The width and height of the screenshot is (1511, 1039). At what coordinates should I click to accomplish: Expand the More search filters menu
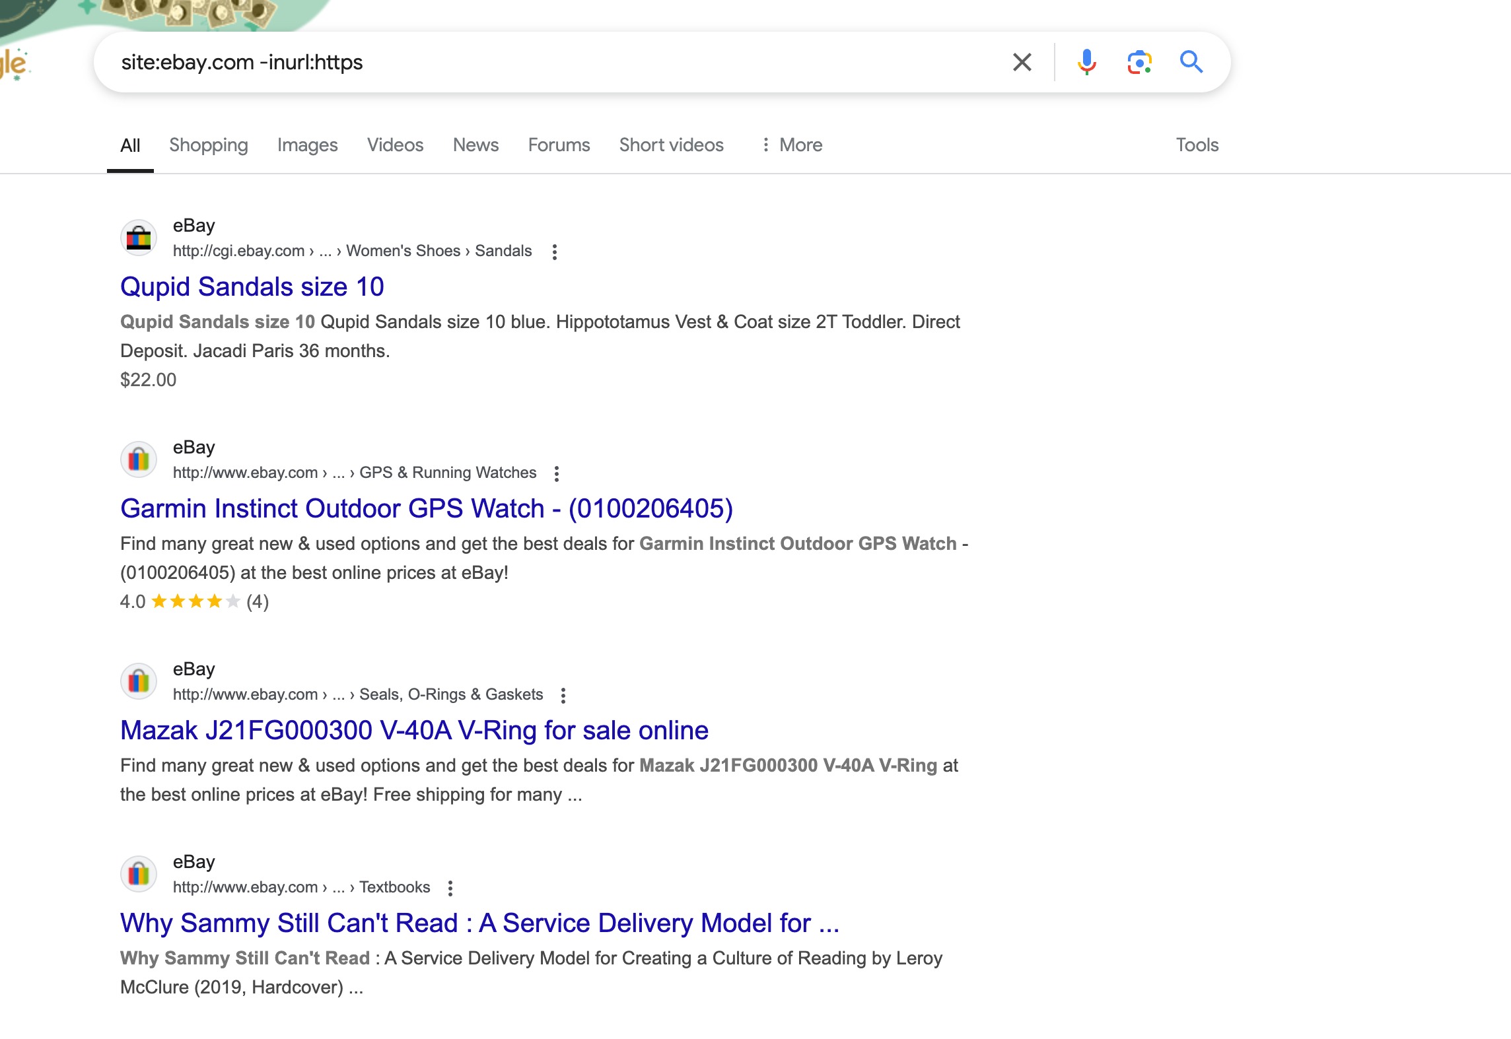tap(792, 145)
